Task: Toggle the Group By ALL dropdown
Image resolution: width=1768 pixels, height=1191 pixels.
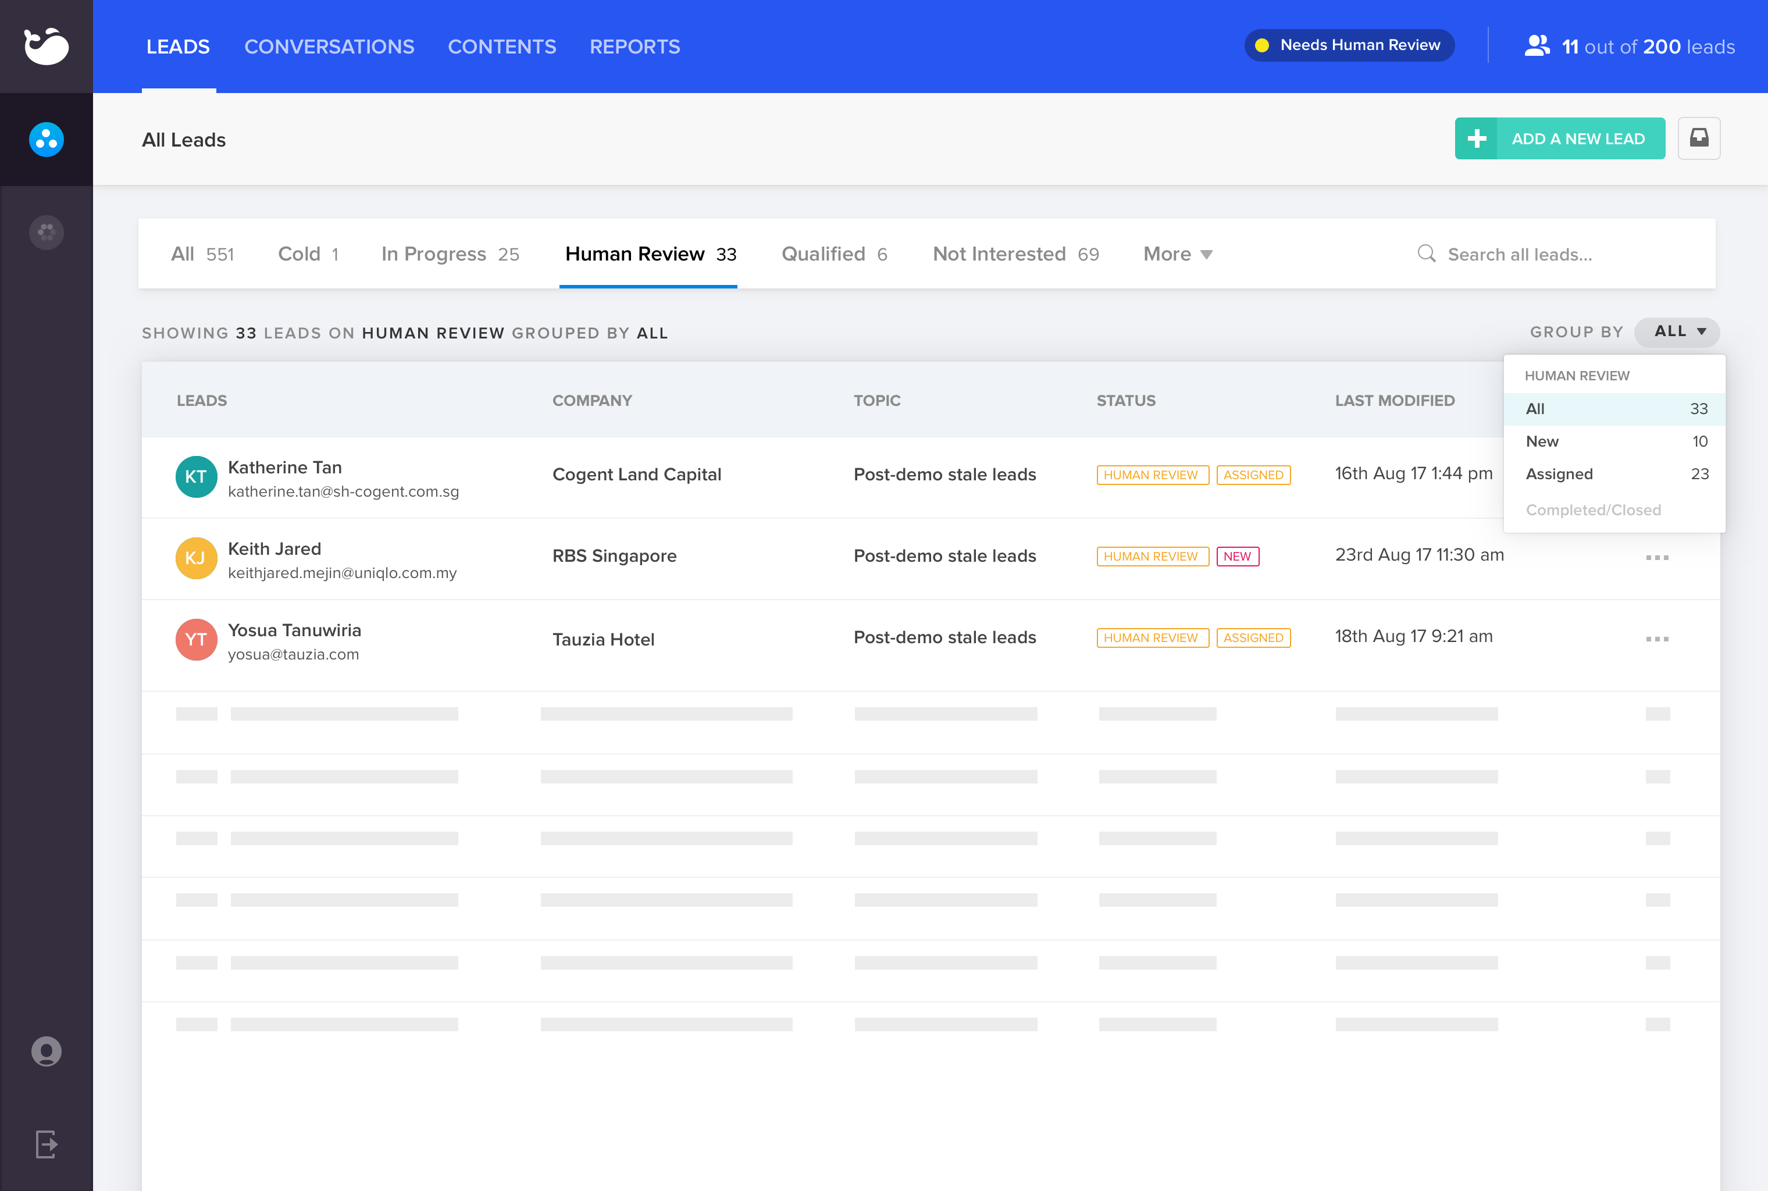Action: click(1677, 332)
